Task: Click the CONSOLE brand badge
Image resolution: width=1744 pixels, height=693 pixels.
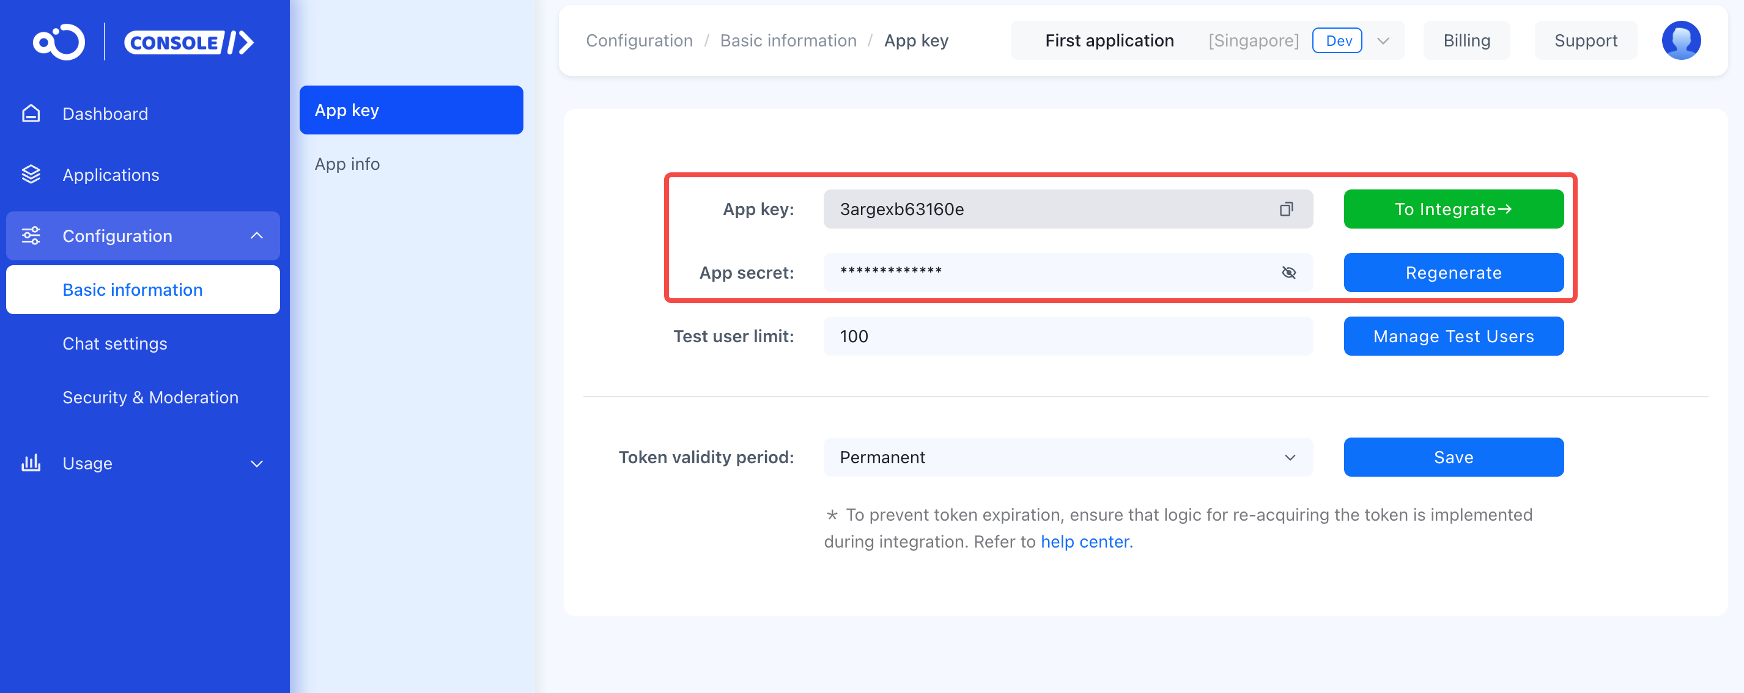Action: click(x=189, y=43)
